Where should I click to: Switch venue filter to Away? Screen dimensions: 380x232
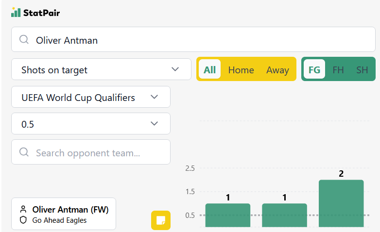(277, 70)
